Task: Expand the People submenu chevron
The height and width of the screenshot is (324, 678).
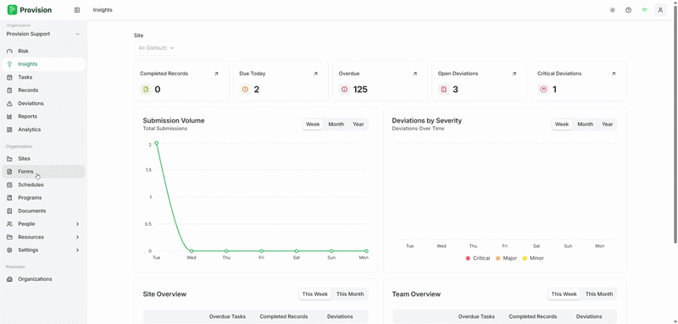Action: click(77, 224)
